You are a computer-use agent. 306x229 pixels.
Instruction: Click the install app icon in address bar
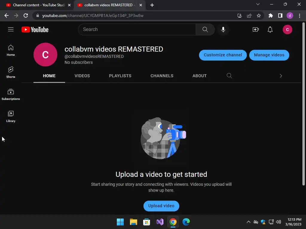click(x=240, y=16)
